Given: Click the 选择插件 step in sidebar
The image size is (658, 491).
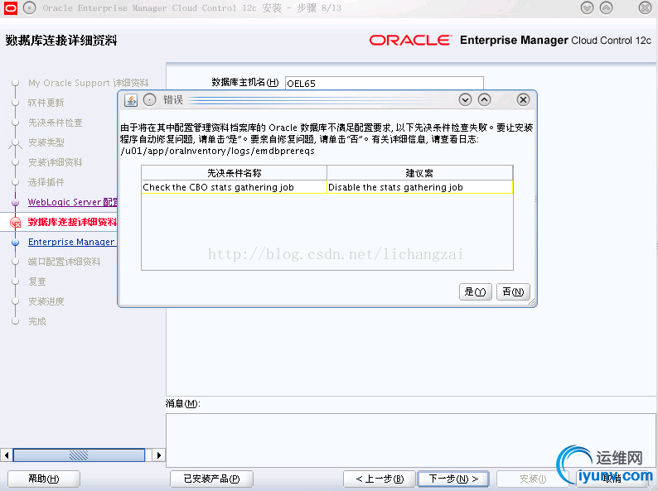Looking at the screenshot, I should (x=46, y=182).
